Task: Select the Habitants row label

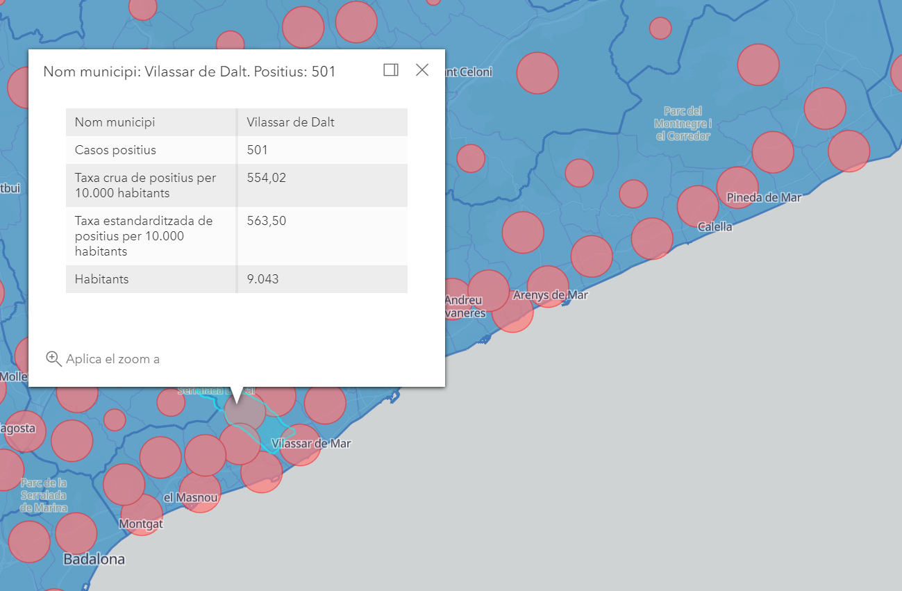Action: (102, 279)
